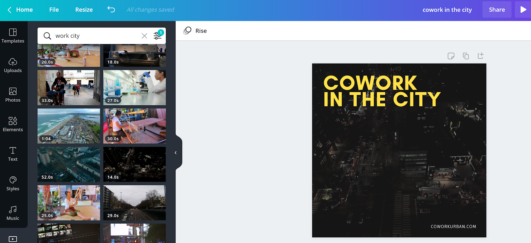Screen dimensions: 531x243
Task: Click the Share button
Action: (497, 10)
